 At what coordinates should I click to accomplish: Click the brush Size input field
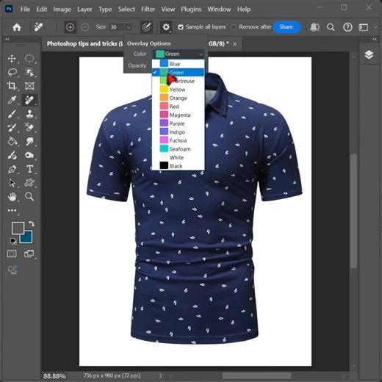[x=116, y=27]
